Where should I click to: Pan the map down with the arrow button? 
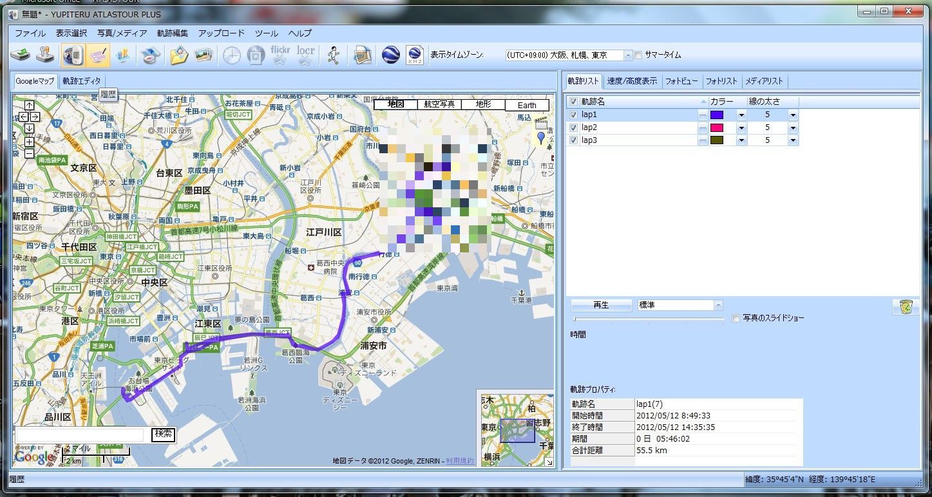(x=29, y=128)
